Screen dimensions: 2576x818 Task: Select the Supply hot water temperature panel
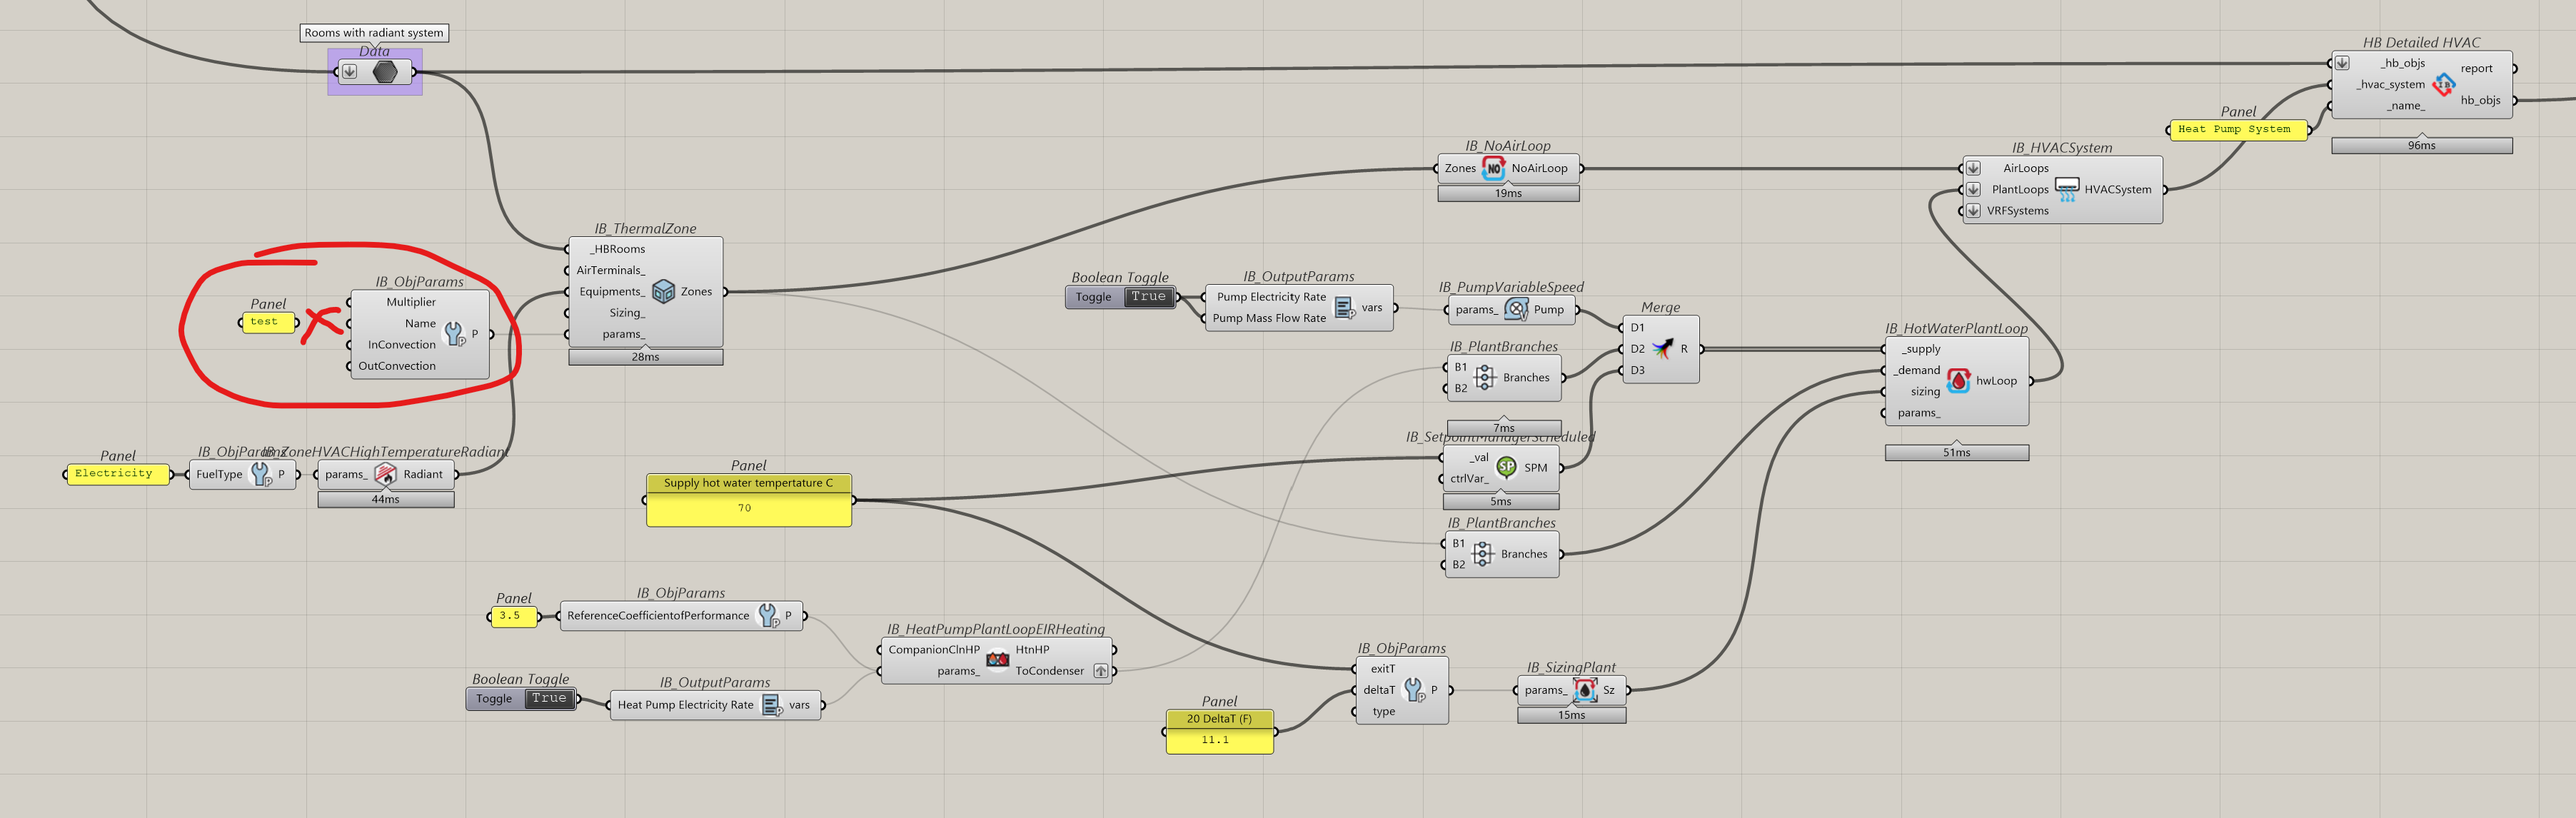(x=749, y=500)
